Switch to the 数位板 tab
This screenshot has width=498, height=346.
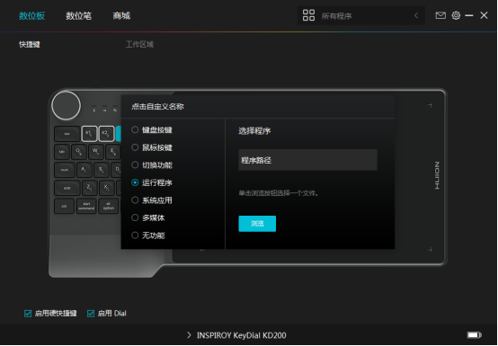pos(31,15)
